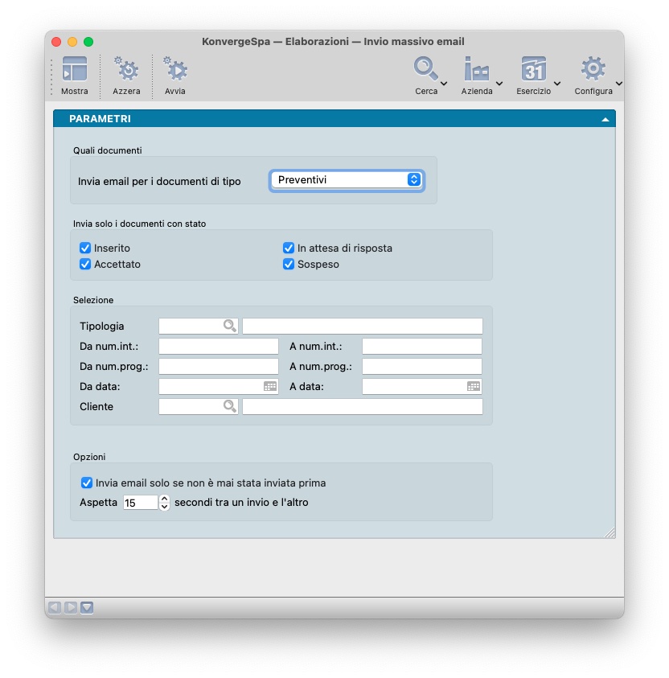Click the Da num.int. input field

[x=219, y=347]
